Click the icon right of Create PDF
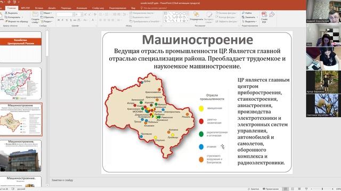341x191 pixels. tap(272, 15)
